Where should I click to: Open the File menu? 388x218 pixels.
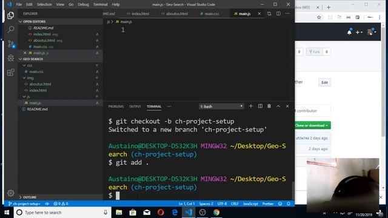[19, 4]
